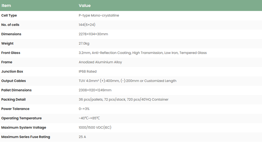Click the 1000/1500 VDC(IEC) value
Image resolution: width=262 pixels, height=142 pixels.
coord(95,127)
